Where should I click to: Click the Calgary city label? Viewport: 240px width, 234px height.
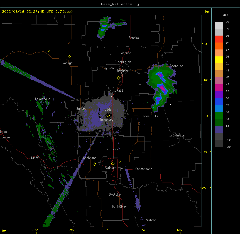(x=111, y=168)
